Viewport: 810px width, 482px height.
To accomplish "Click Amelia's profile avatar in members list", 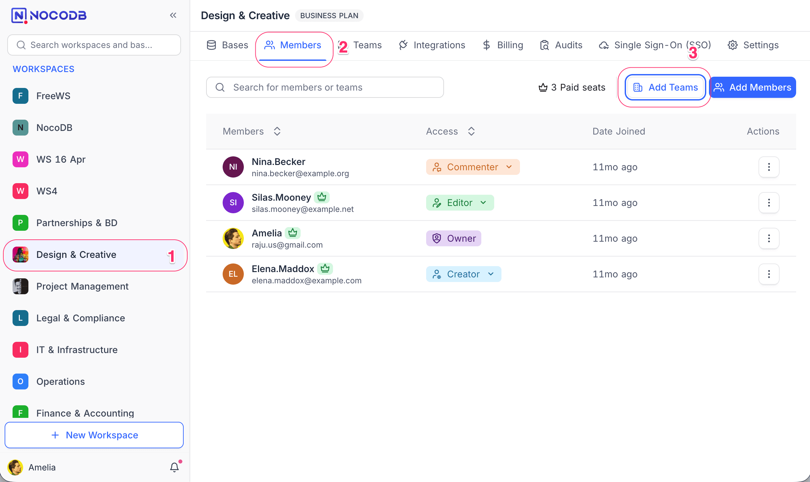I will [x=233, y=238].
